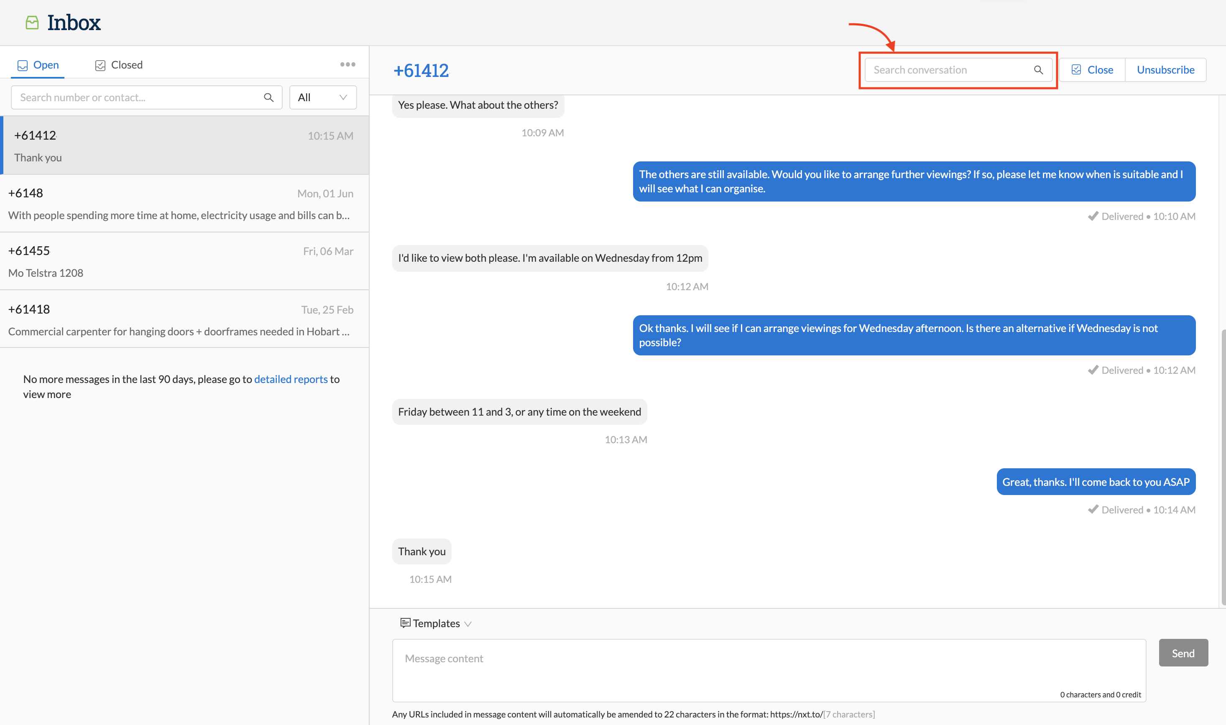Viewport: 1226px width, 725px height.
Task: Click the checkmark icon on Close button
Action: click(x=1076, y=70)
